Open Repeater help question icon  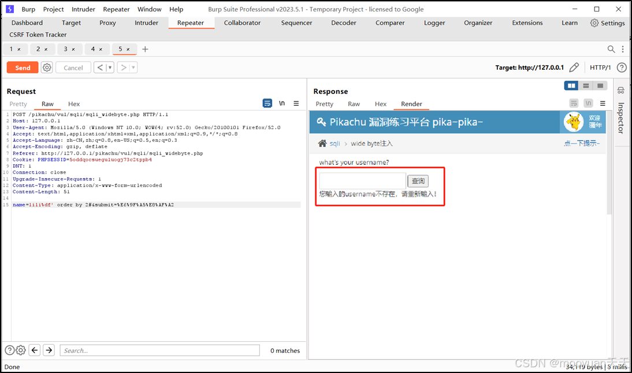pos(622,67)
